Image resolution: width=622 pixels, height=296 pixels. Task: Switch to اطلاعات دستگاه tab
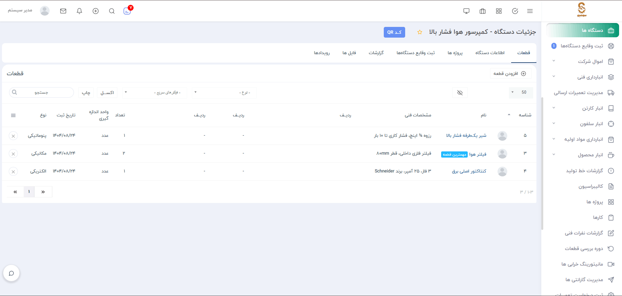[x=490, y=53]
